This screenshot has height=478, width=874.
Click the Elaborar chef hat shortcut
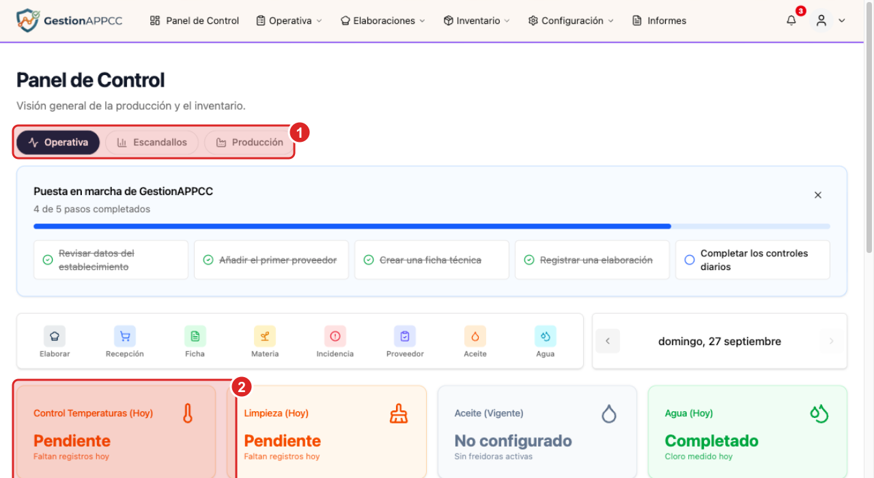55,336
